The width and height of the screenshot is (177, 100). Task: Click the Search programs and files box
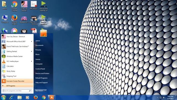[x=17, y=91]
